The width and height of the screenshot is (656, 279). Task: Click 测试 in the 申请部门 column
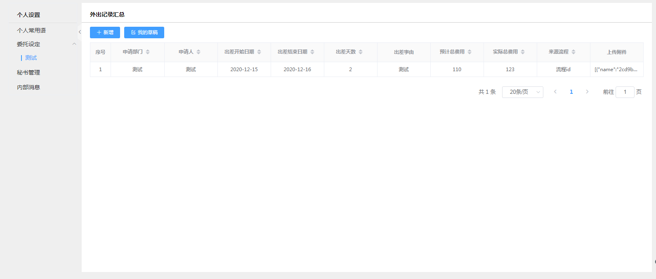pos(137,70)
